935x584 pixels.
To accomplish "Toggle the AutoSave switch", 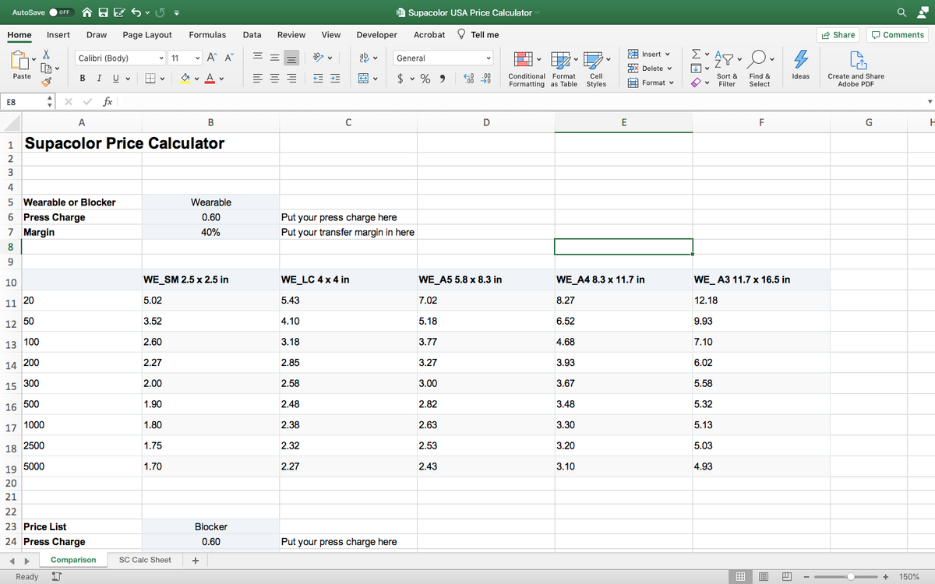I will tap(60, 12).
